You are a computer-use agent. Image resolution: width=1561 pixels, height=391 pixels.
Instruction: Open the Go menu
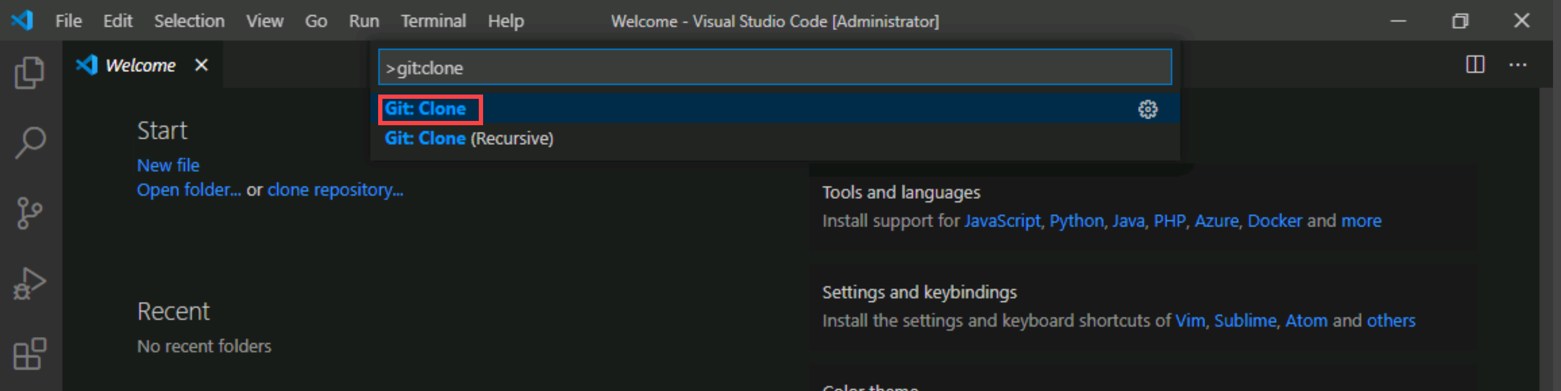pos(316,21)
